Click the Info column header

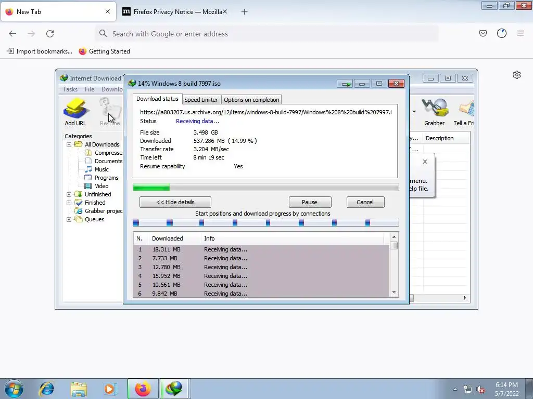coord(293,238)
